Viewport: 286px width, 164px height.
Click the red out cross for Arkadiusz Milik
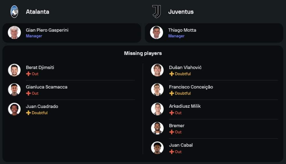(x=172, y=113)
